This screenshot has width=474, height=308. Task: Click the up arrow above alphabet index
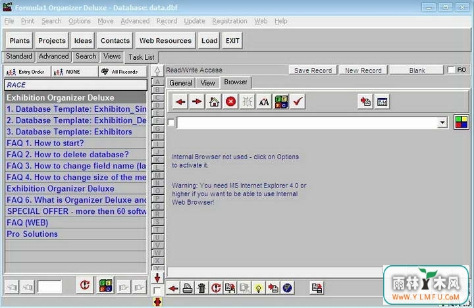pyautogui.click(x=157, y=71)
